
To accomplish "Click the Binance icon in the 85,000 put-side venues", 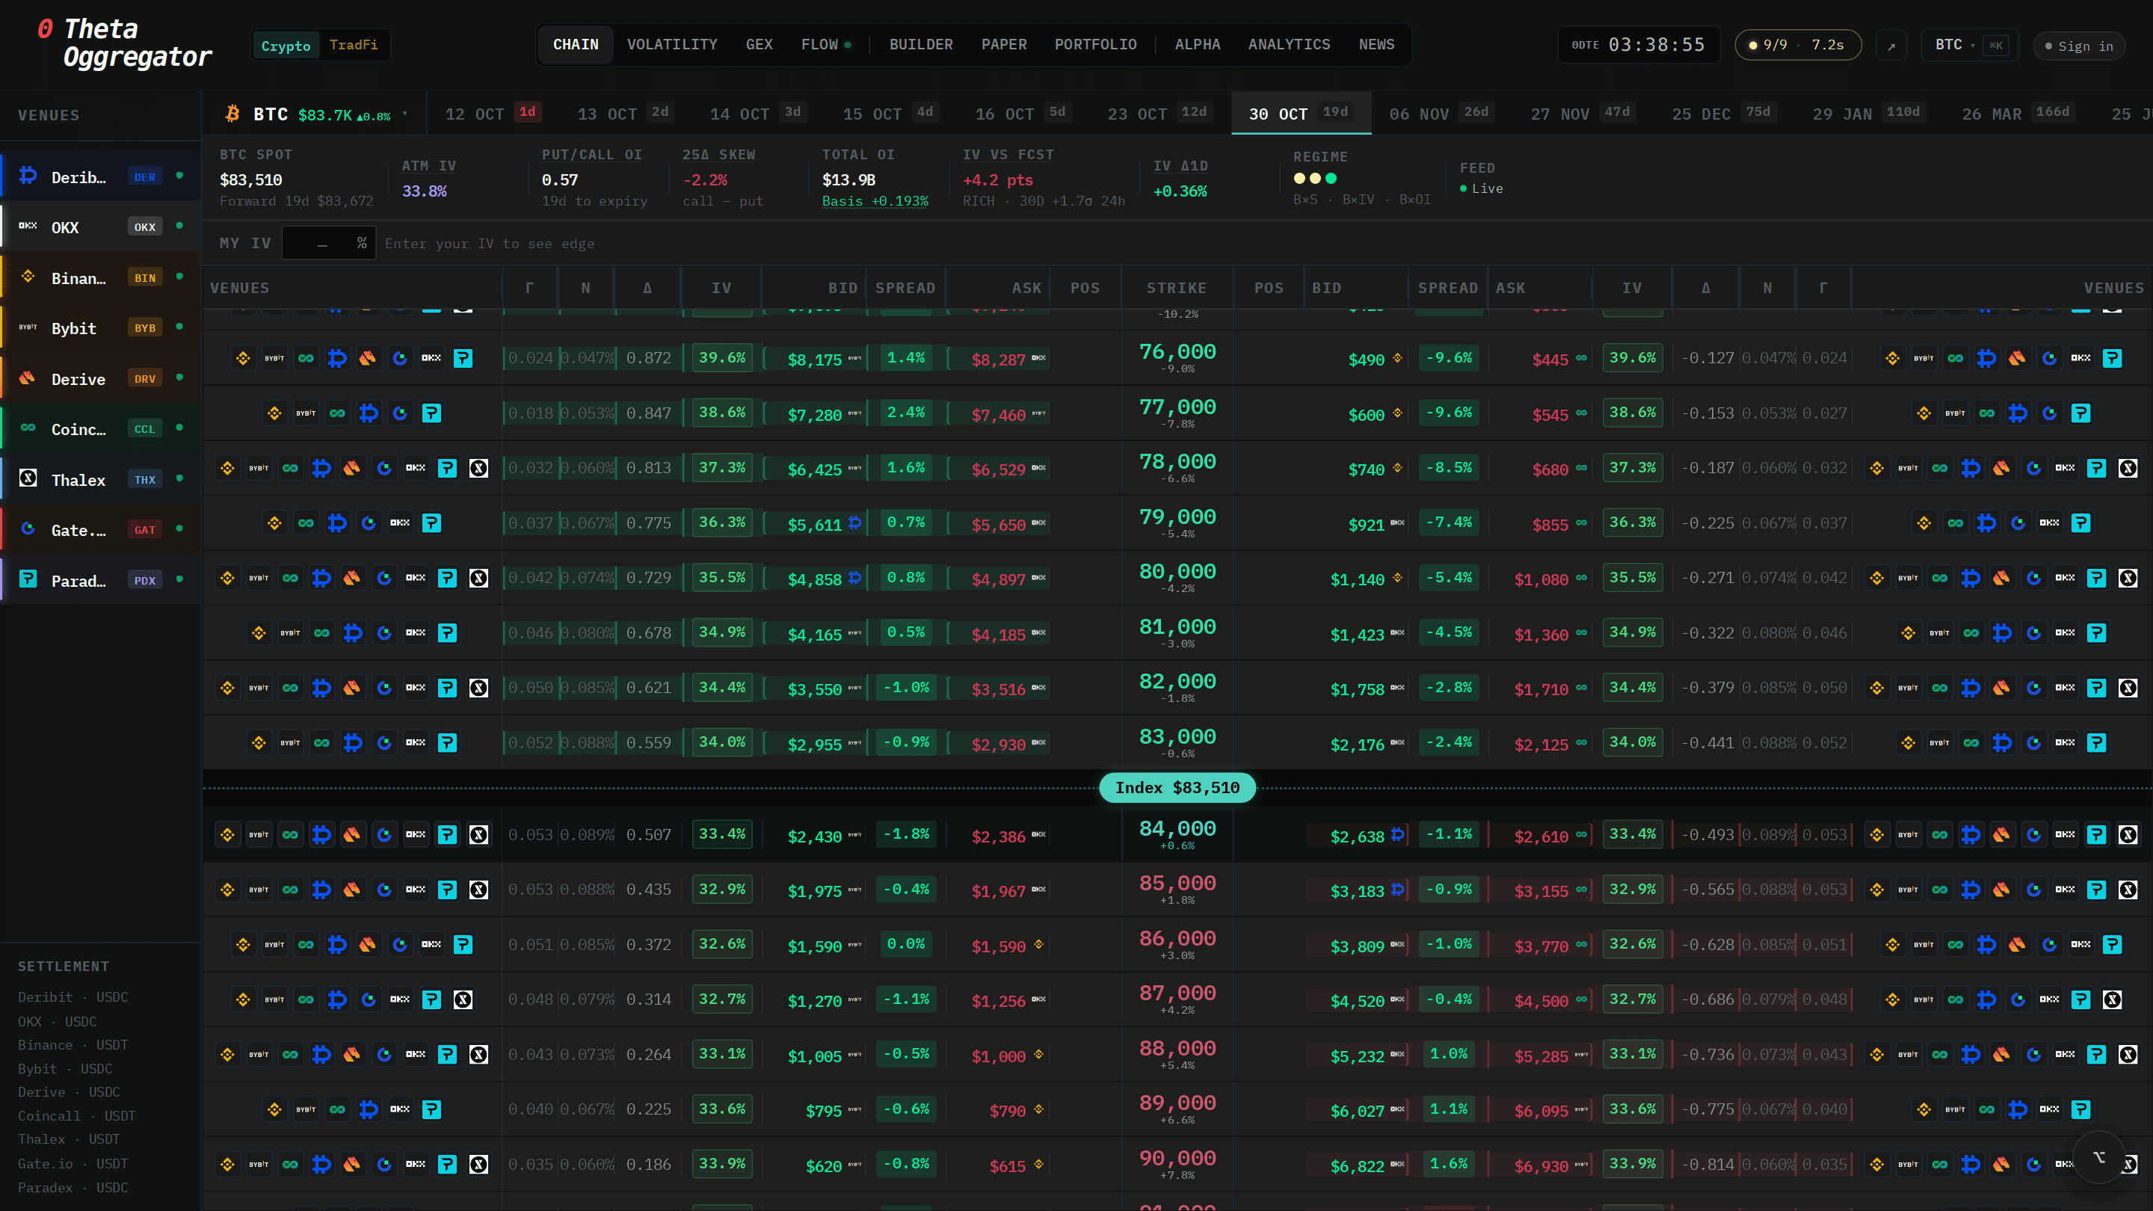I will pos(1877,890).
